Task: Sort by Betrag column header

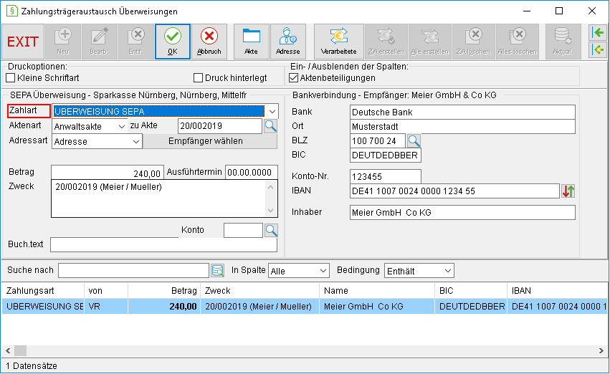Action: (x=163, y=291)
